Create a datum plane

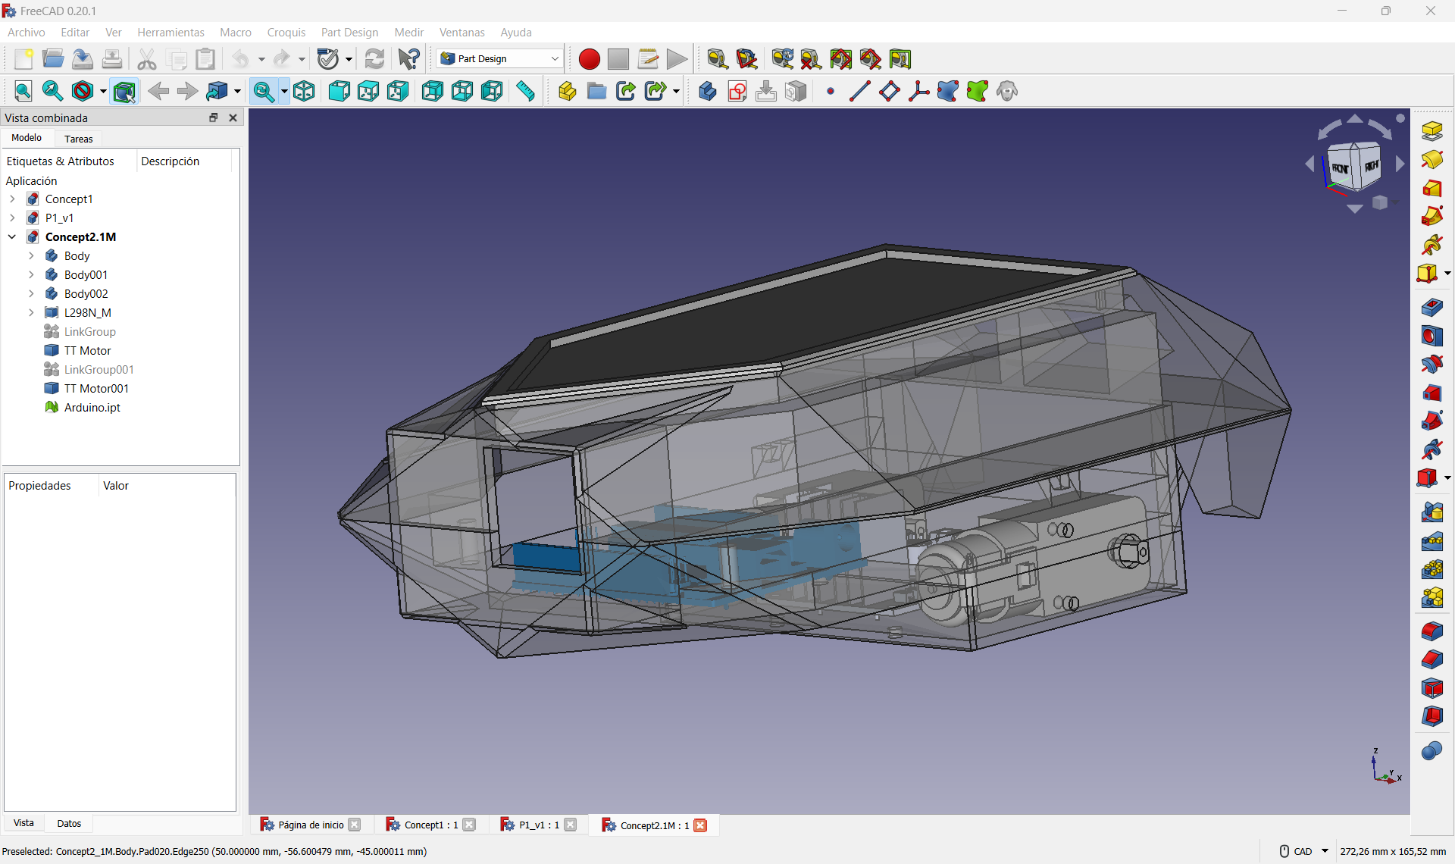click(x=889, y=92)
